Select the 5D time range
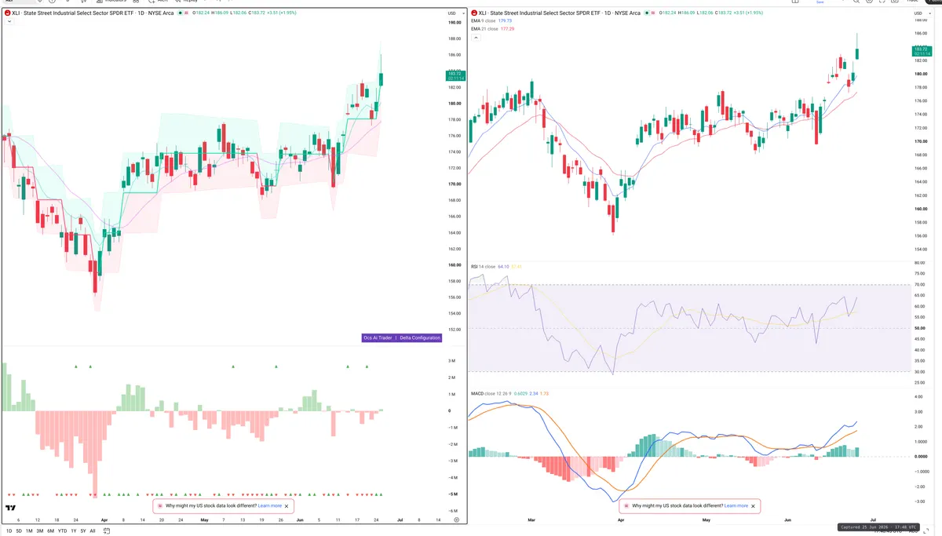 (19, 531)
